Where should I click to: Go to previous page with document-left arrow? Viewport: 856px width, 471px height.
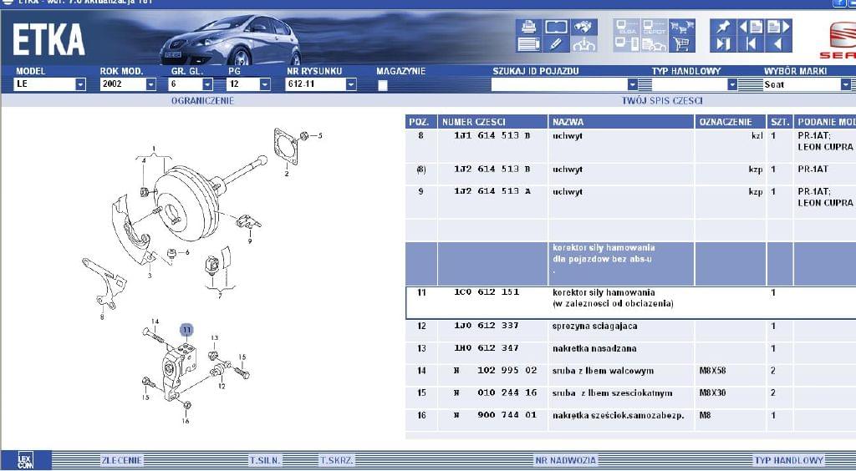[x=752, y=28]
